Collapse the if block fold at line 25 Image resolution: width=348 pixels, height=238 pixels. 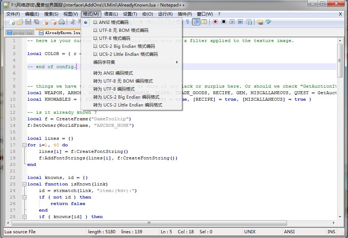24,197
